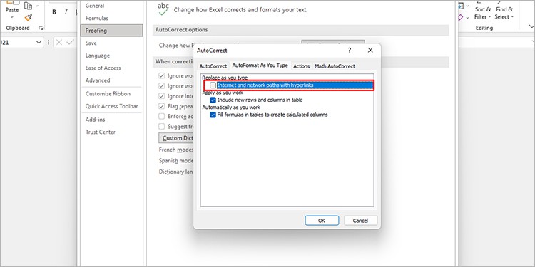Close the AutoCorrect dialog with X
This screenshot has height=267, width=535.
point(370,51)
